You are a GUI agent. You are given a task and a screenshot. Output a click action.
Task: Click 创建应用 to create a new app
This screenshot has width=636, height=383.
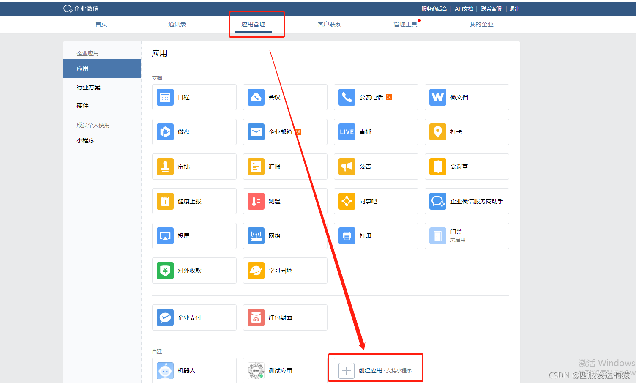click(x=375, y=368)
